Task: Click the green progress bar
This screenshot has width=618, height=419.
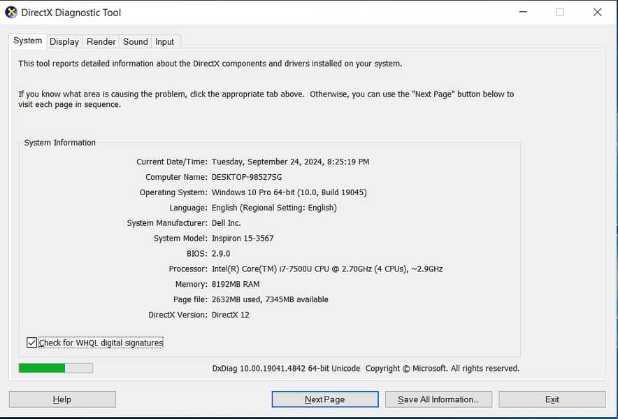Action: [55, 368]
